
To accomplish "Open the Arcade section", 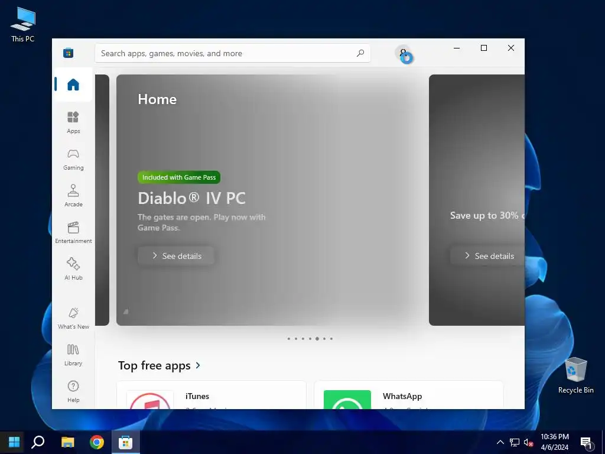I will click(73, 196).
